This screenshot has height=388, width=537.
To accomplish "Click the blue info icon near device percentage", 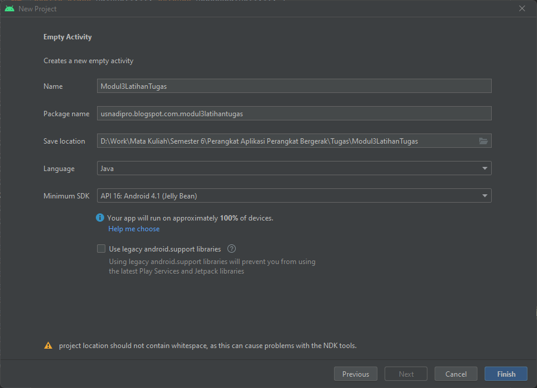I will click(x=99, y=218).
